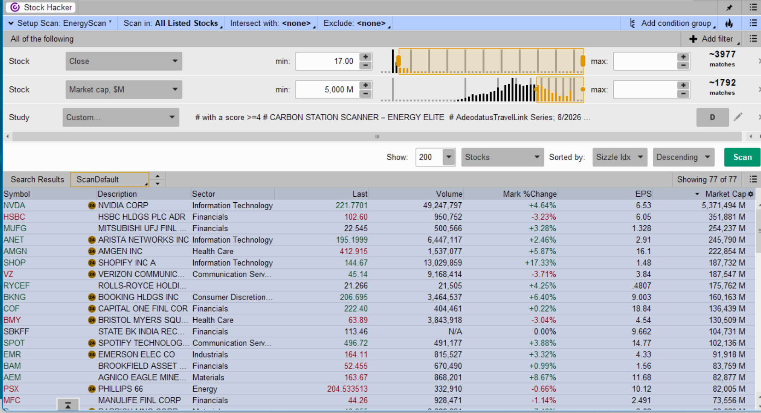This screenshot has width=761, height=413.
Task: Click the 24 badge icon next to PHILLIPS 66
Action: (x=92, y=389)
